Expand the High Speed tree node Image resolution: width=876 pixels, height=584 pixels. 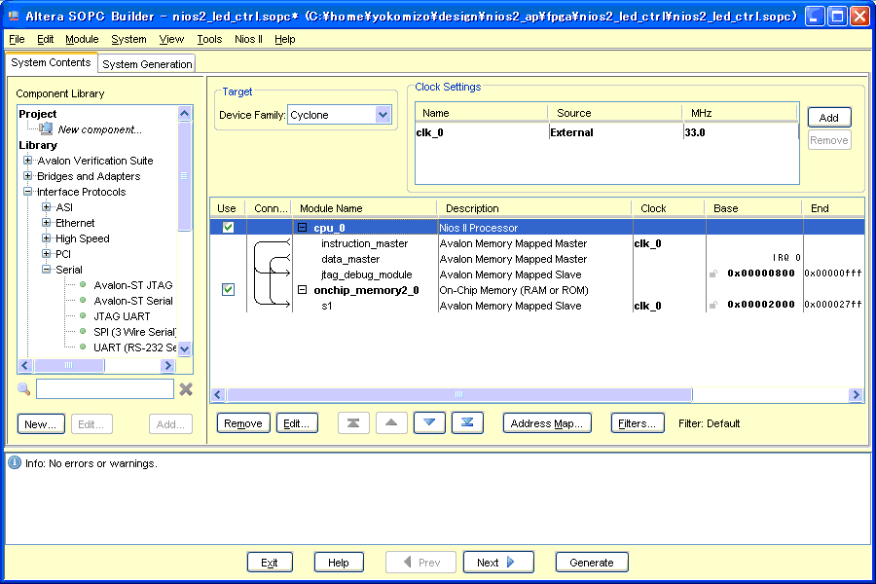pos(47,238)
